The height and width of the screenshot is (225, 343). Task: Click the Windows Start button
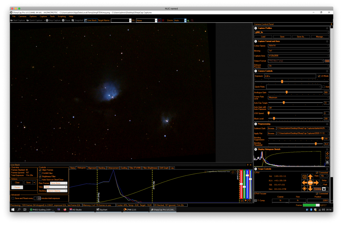pyautogui.click(x=13, y=210)
